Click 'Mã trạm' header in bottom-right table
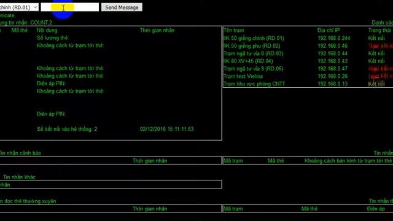The image size is (393, 221). (x=233, y=209)
